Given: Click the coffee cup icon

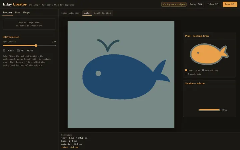Looking at the screenshot, I should (x=164, y=4).
